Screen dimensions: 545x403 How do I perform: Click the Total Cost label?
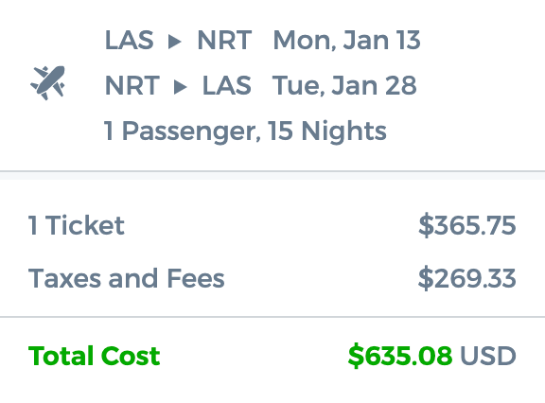click(x=95, y=356)
